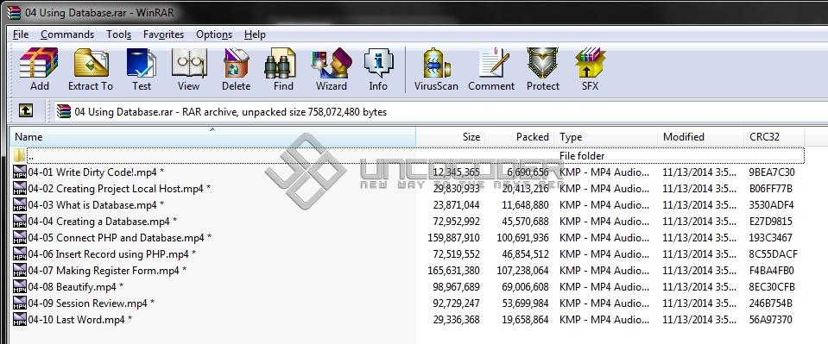Sort by the CRC32 column header
Image resolution: width=828 pixels, height=344 pixels.
(x=774, y=136)
